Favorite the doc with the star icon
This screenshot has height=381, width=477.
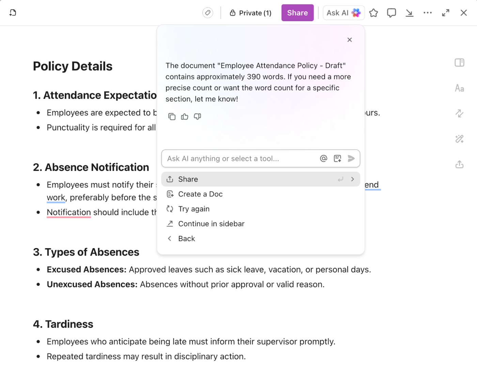[374, 13]
